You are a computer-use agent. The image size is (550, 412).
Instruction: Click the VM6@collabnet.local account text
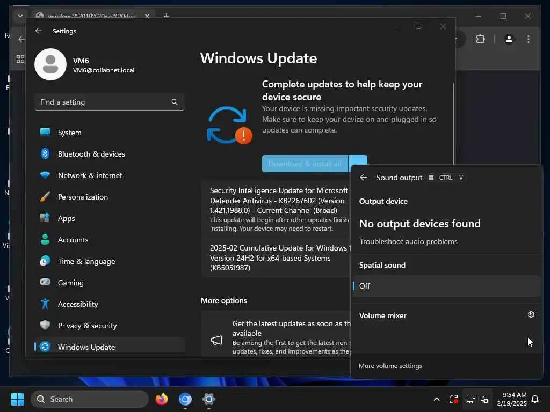tap(104, 70)
